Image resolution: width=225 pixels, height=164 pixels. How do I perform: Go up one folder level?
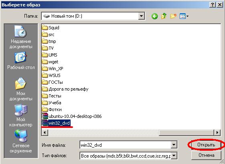click(x=164, y=16)
